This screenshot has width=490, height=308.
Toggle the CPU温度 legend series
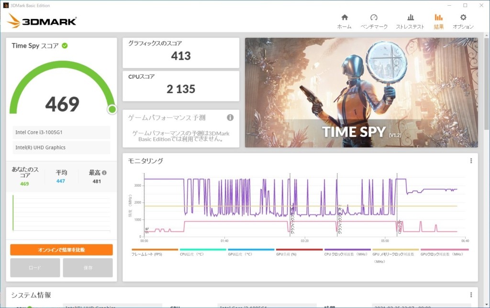[x=203, y=252]
